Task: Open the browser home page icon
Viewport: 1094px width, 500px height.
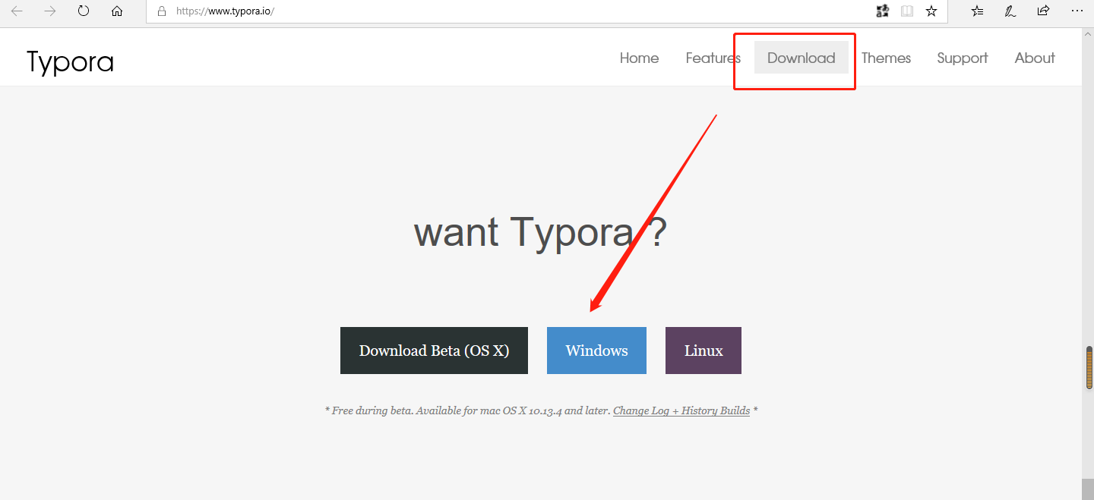Action: click(116, 11)
